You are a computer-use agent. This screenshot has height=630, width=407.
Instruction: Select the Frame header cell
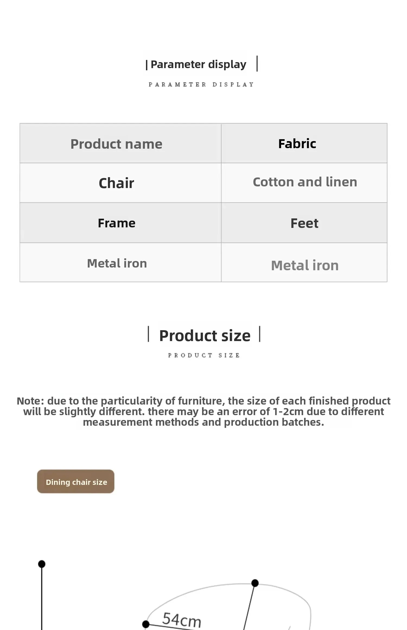click(120, 223)
